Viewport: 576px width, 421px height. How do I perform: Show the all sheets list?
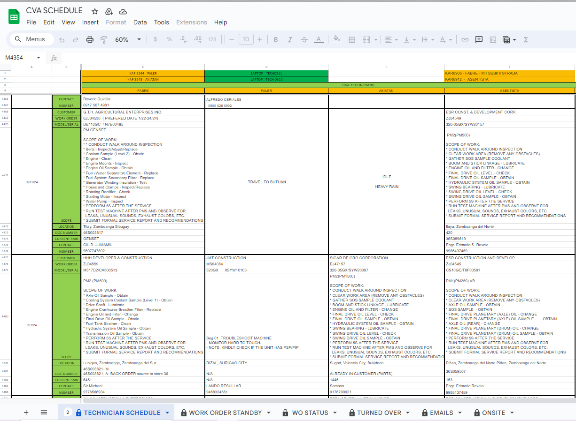click(44, 413)
